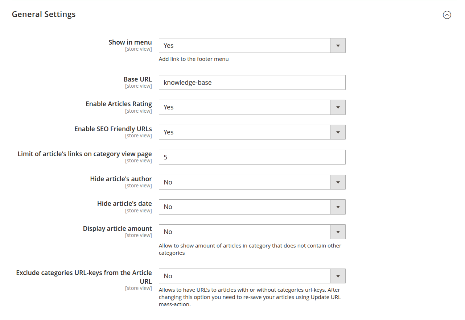Click store view label under Base URL
The width and height of the screenshot is (465, 320).
(139, 86)
